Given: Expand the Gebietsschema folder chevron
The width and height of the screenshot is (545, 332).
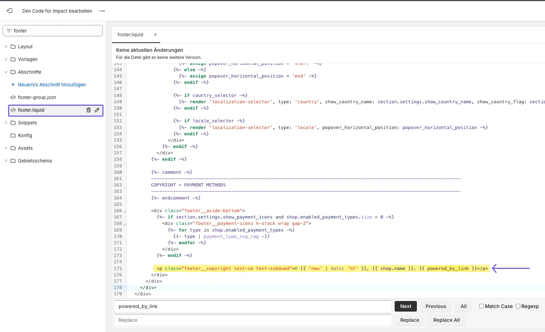Looking at the screenshot, I should point(6,161).
